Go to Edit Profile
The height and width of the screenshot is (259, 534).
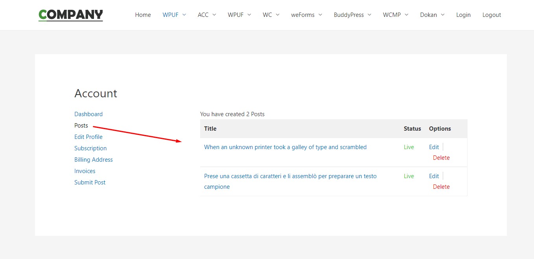[x=88, y=137]
